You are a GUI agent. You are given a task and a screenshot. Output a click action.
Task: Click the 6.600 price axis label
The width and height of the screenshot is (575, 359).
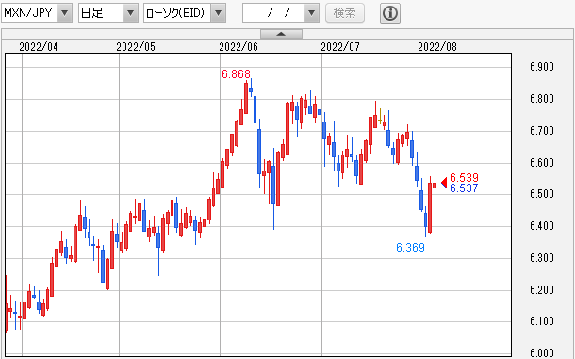(x=542, y=162)
